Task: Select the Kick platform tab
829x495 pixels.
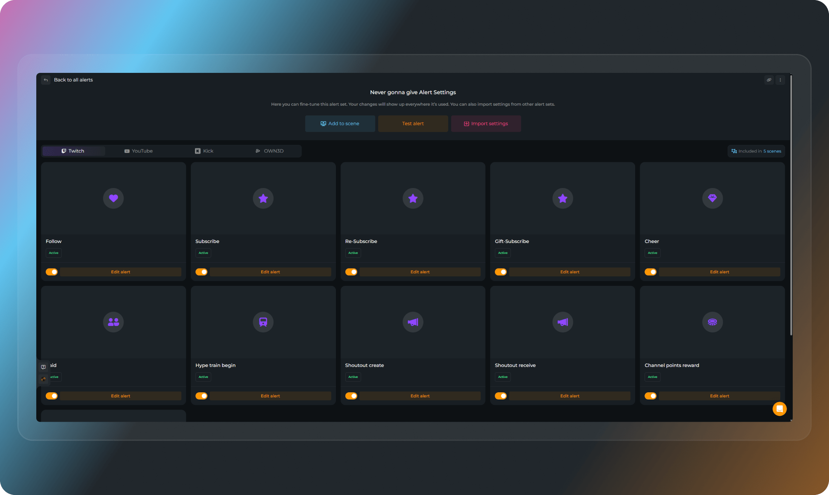Action: 204,151
